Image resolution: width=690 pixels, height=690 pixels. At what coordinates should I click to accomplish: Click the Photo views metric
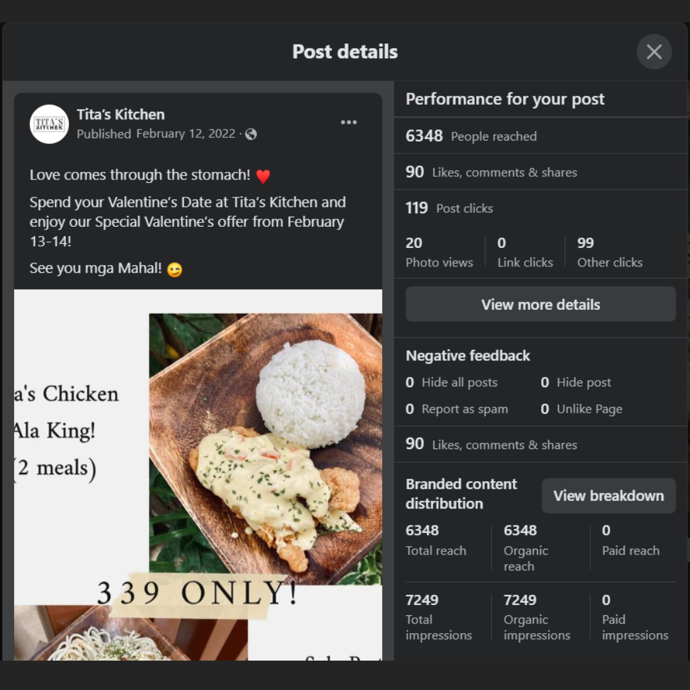(x=439, y=252)
